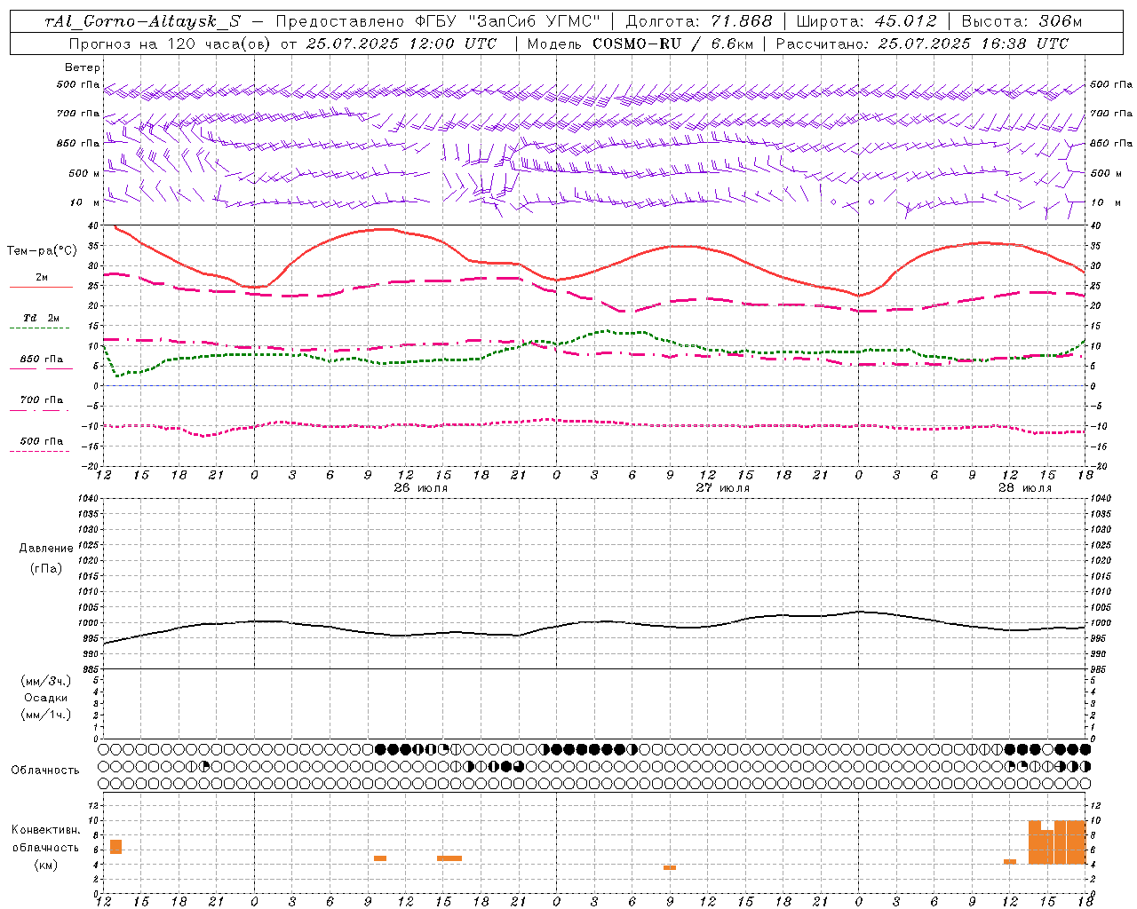
Task: Click the small orange bar at 12h on 28 July
Action: 1010,861
